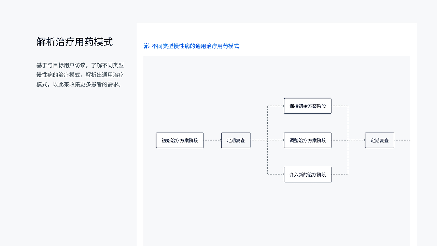
Task: Select the 介入新的治疗阶段 node
Action: pyautogui.click(x=308, y=175)
